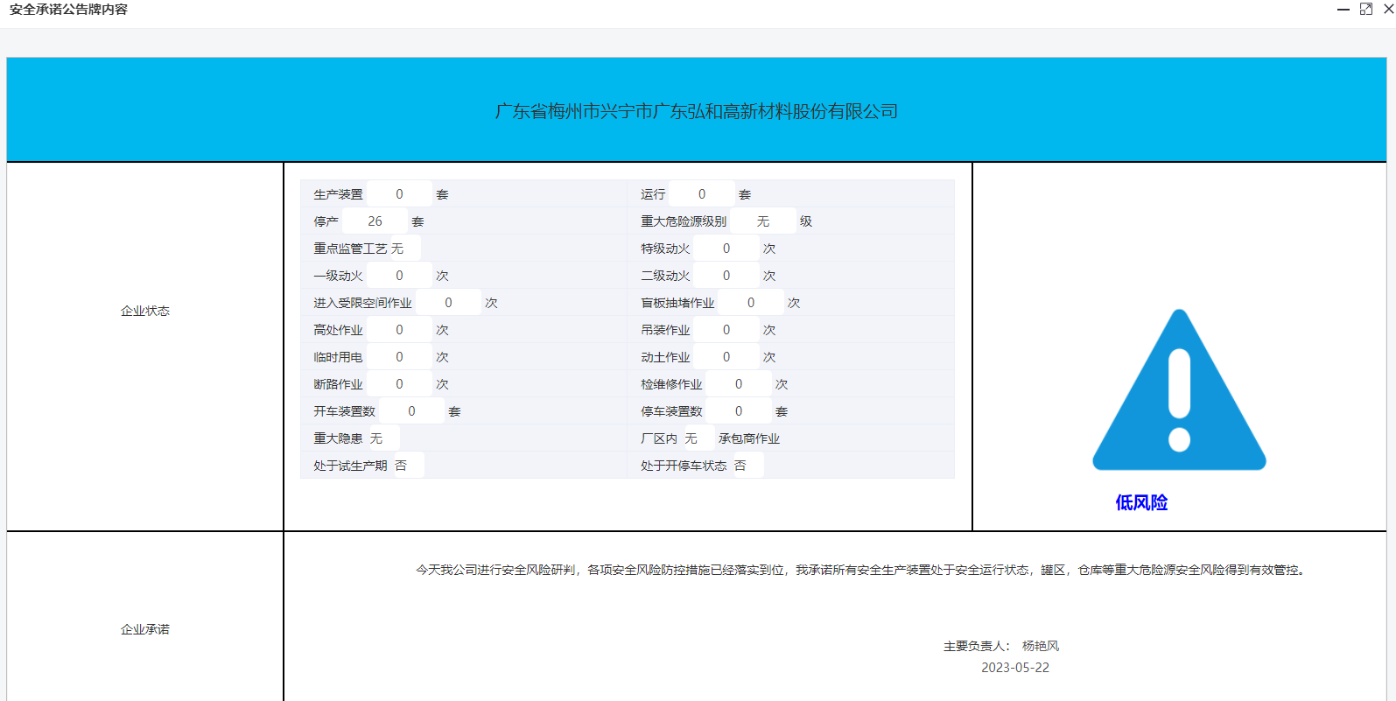The image size is (1396, 701).
Task: Select the 特级动火 count field
Action: coord(726,249)
